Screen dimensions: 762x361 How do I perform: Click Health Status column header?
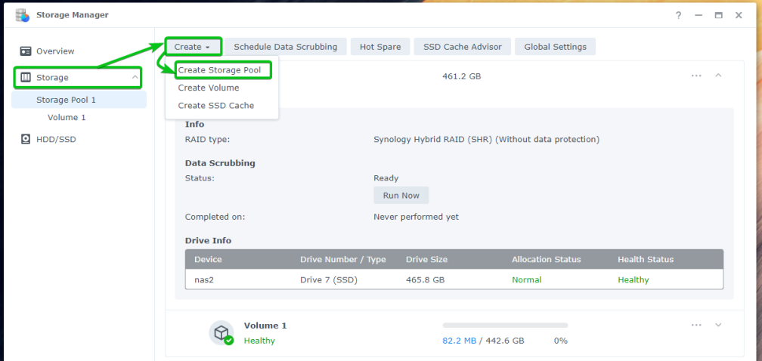pos(646,260)
